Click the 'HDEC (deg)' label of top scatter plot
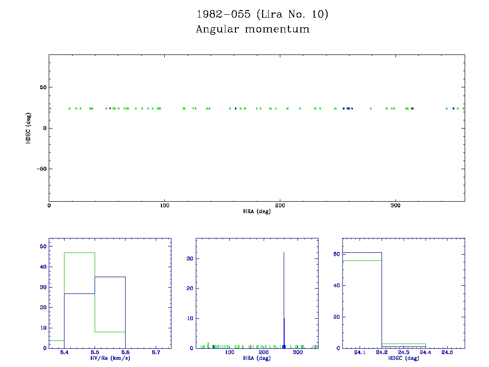489x367 pixels. [29, 128]
